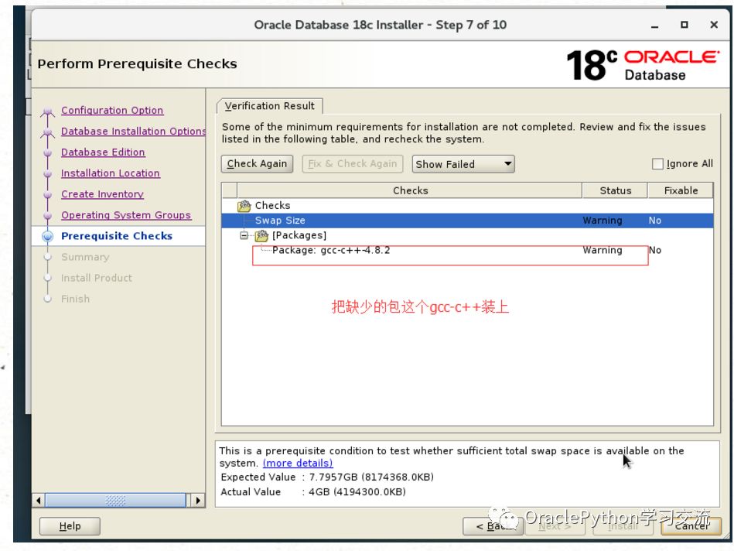Click the [Packages] folder icon
The width and height of the screenshot is (734, 551).
click(x=261, y=235)
